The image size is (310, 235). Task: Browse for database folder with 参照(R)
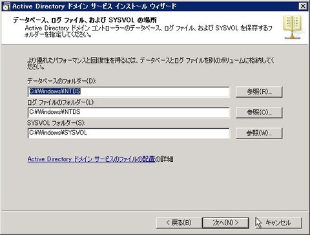pos(259,92)
